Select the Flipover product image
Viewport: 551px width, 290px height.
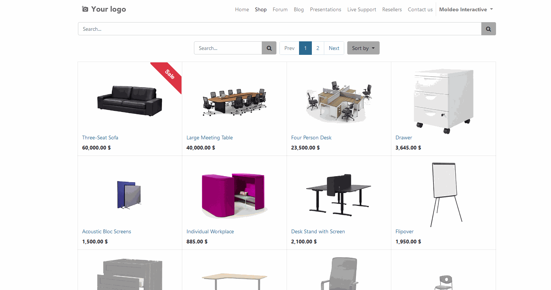447,195
